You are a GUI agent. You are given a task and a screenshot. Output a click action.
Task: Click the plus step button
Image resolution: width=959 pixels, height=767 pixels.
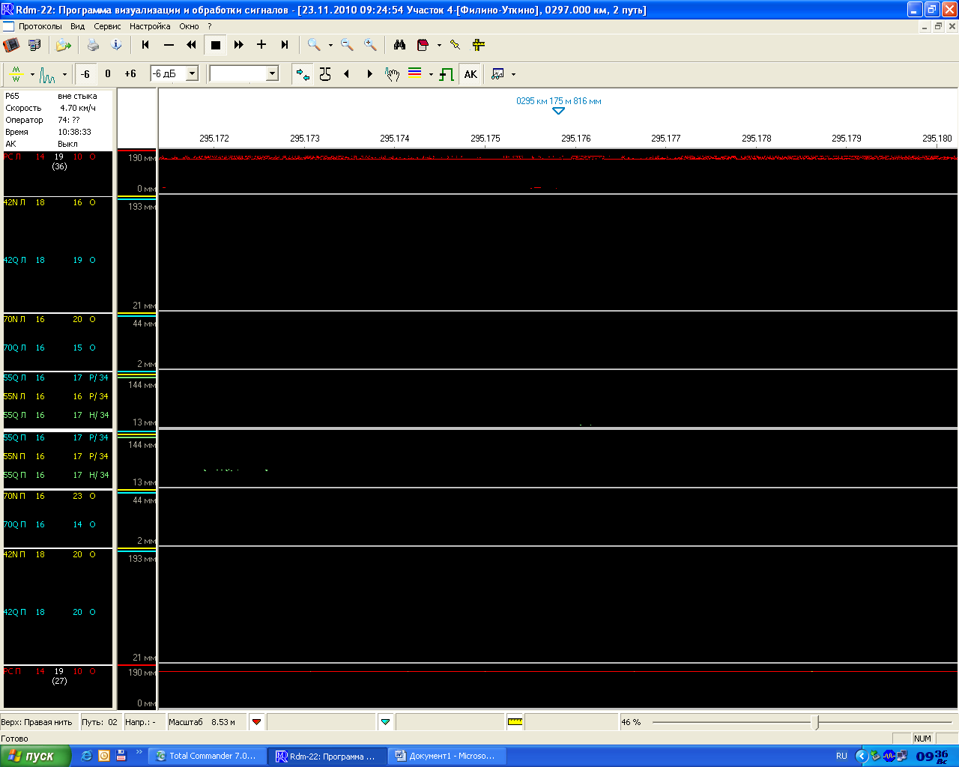point(261,45)
